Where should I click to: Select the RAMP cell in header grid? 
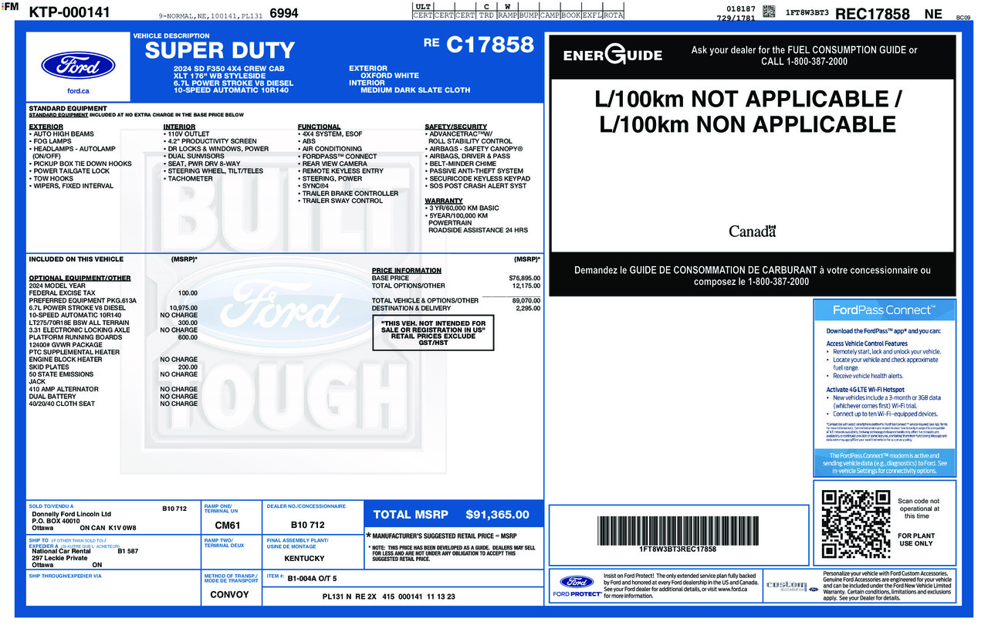507,15
